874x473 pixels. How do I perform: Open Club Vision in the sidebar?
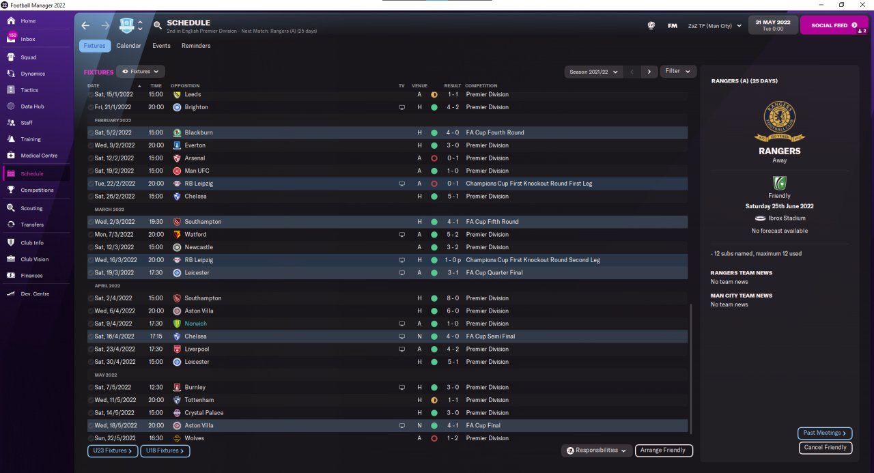[36, 259]
